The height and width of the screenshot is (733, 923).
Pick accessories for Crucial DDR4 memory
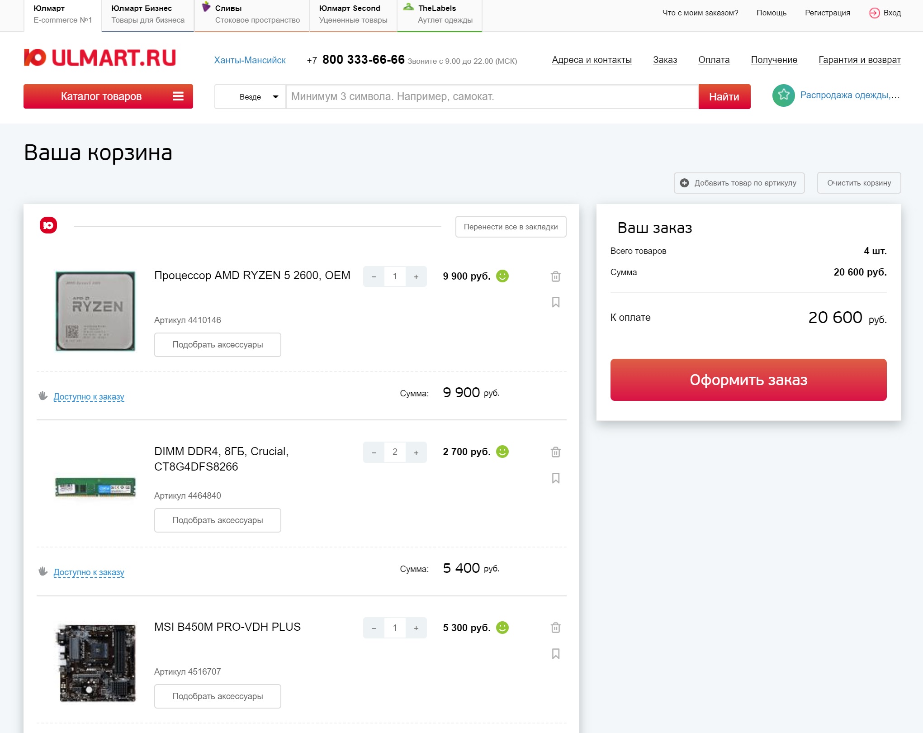click(218, 520)
